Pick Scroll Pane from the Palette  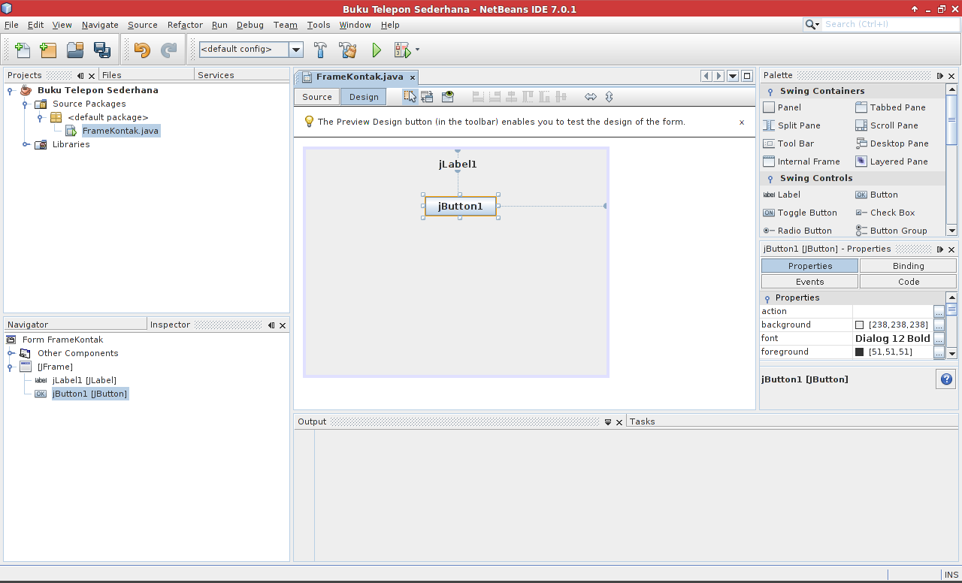(887, 125)
